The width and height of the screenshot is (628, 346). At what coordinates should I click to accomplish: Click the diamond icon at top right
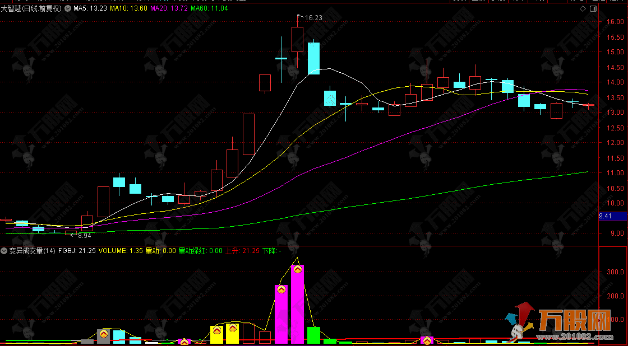[x=583, y=8]
